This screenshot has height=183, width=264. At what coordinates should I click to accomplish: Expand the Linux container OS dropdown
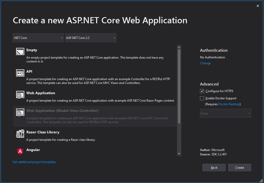[225, 113]
